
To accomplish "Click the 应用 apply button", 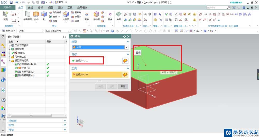I will (x=112, y=87).
